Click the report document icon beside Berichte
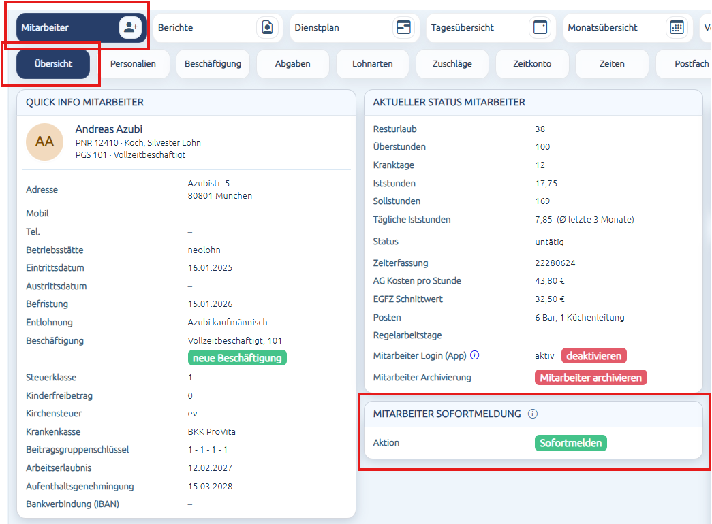 [268, 27]
